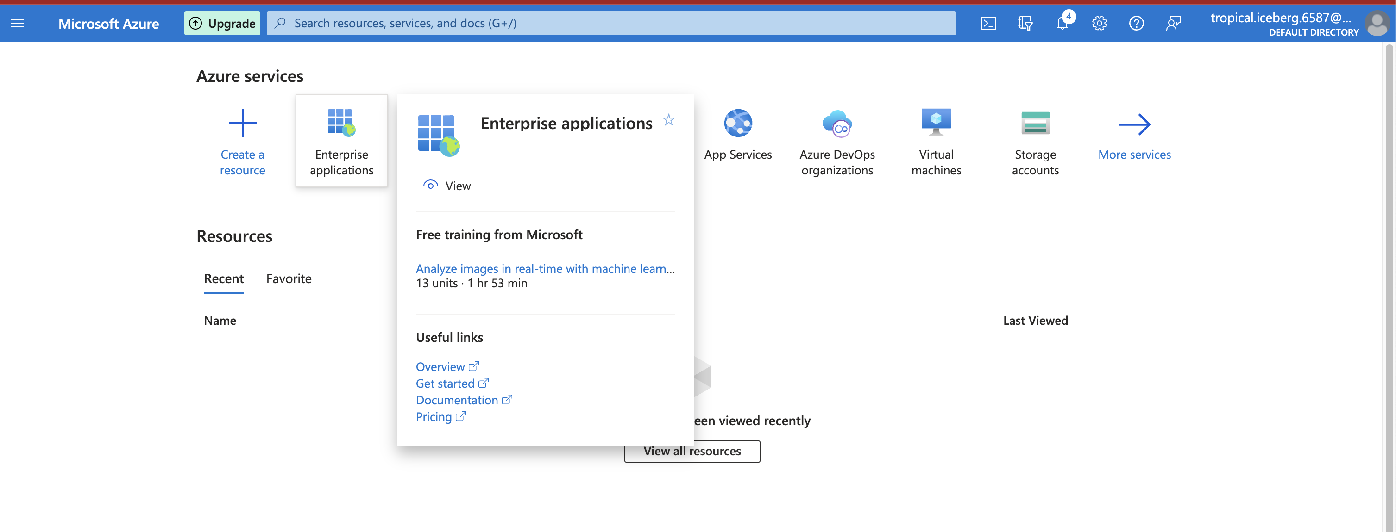The height and width of the screenshot is (532, 1396).
Task: Open Cloud Shell from the top bar
Action: [988, 23]
